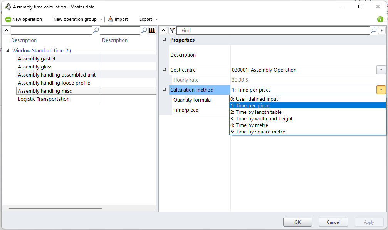The height and width of the screenshot is (230, 388).
Task: Collapse the Window Standard time group
Action: coord(8,51)
